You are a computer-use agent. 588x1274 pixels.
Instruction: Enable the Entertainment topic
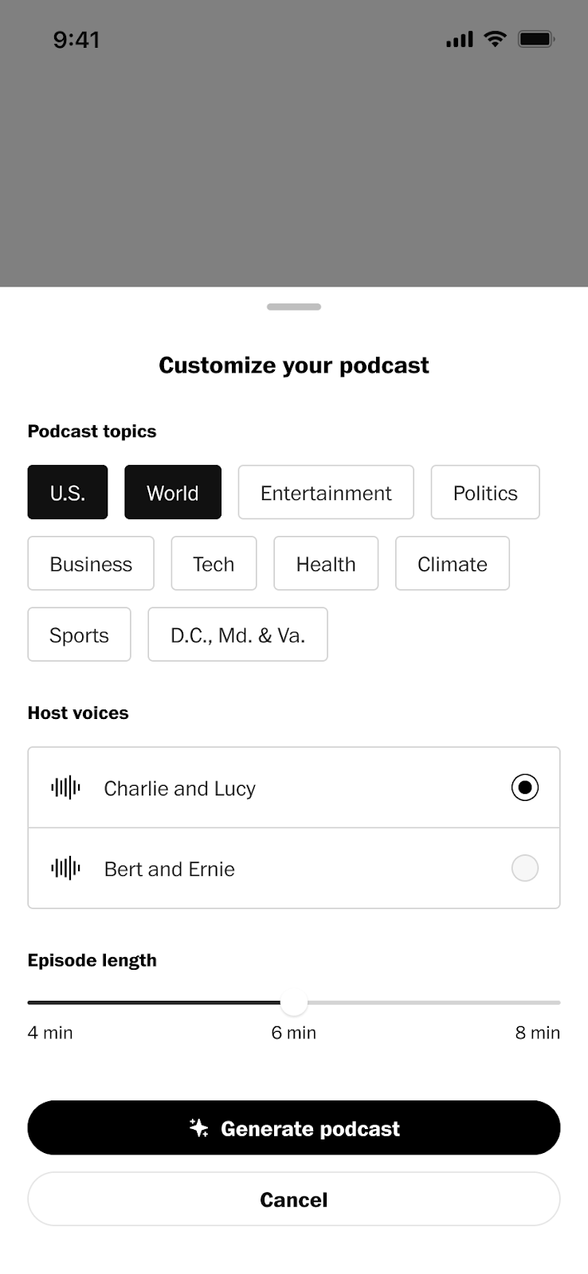coord(326,493)
